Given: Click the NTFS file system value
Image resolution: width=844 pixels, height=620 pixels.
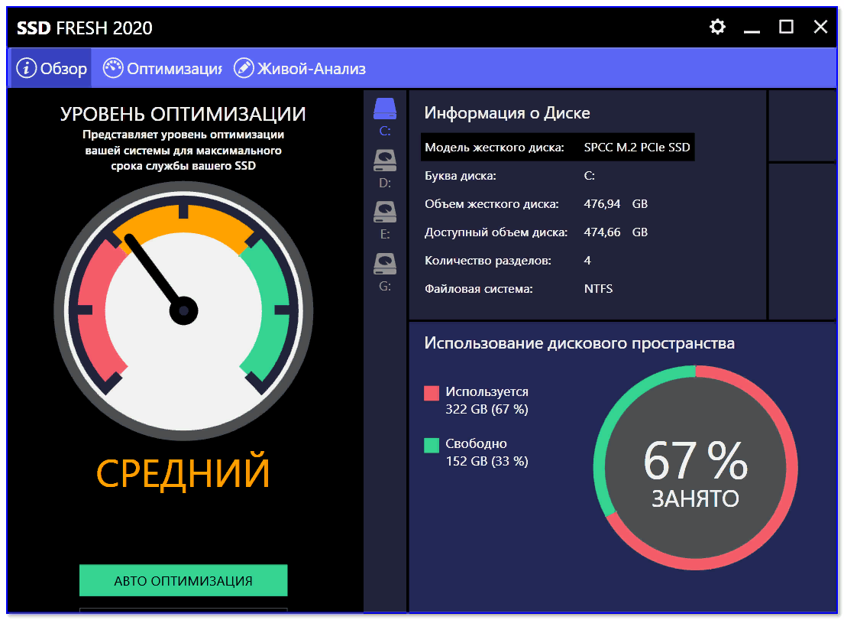Looking at the screenshot, I should pyautogui.click(x=598, y=289).
